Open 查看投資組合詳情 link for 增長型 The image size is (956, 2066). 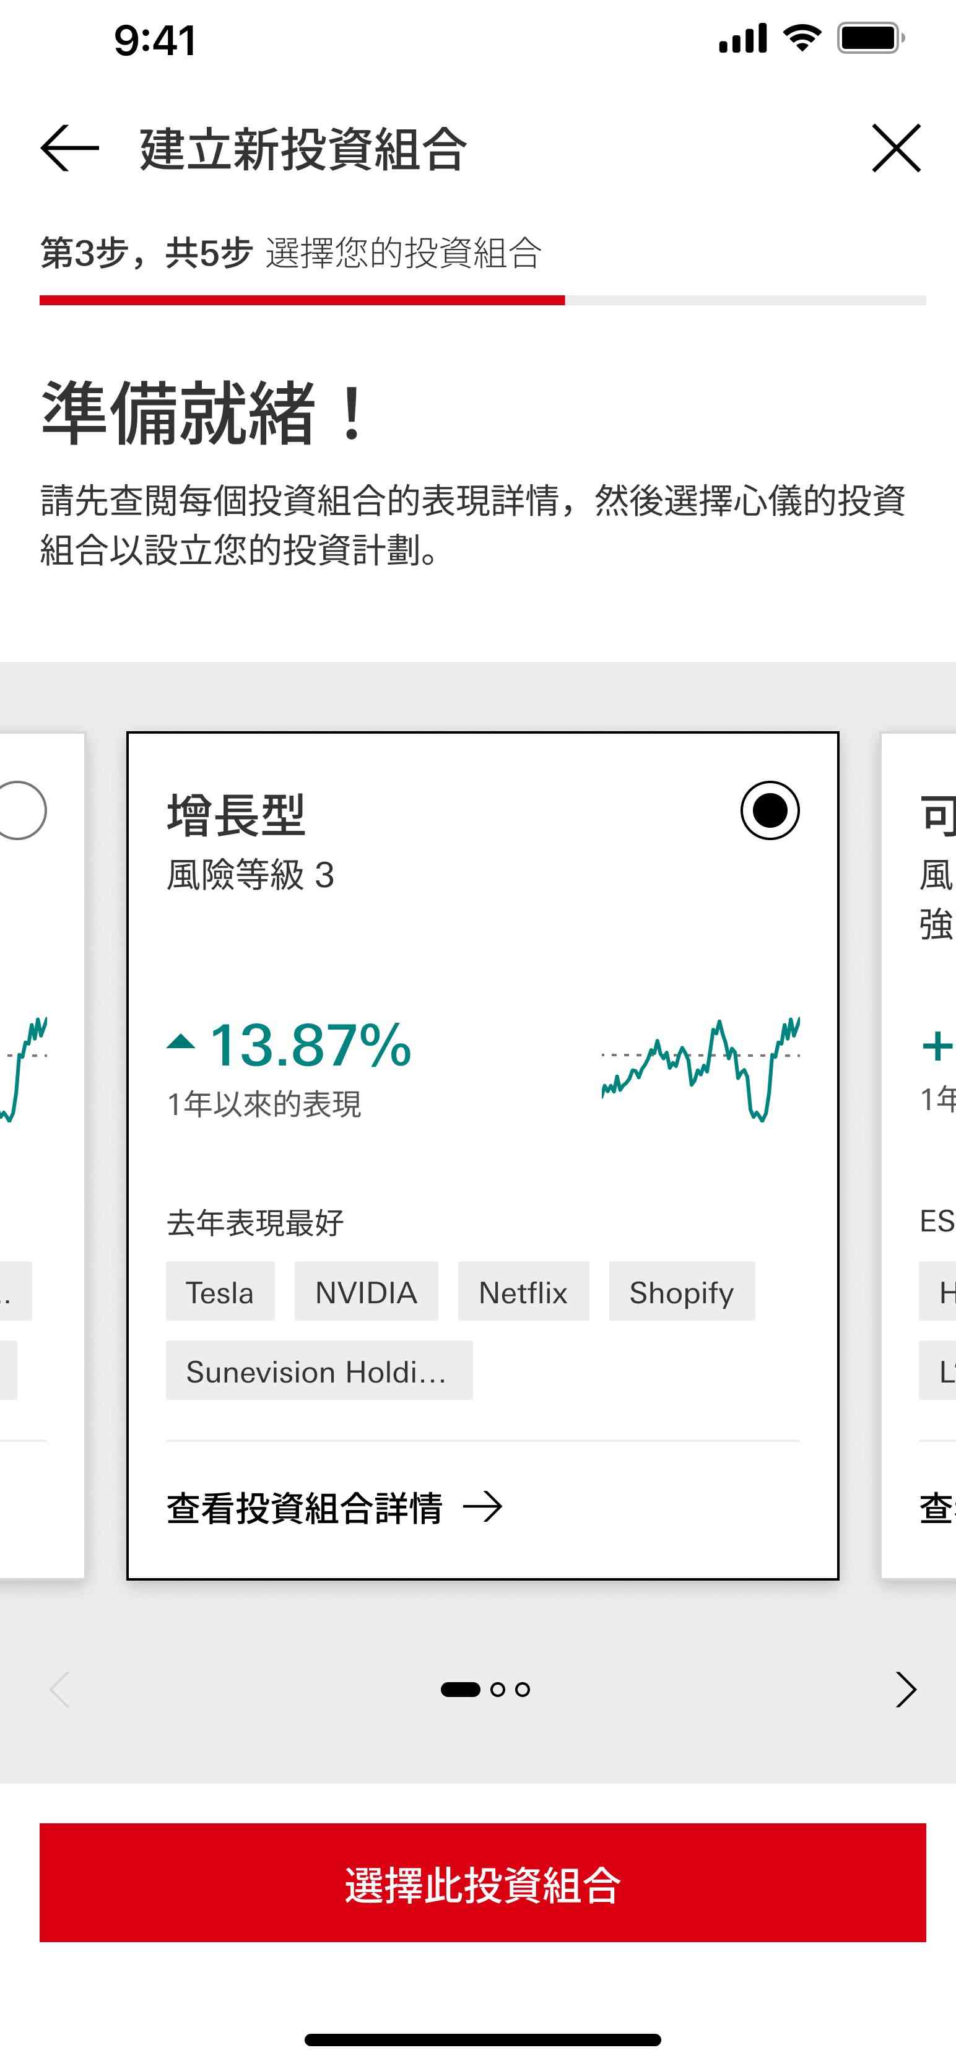334,1507
